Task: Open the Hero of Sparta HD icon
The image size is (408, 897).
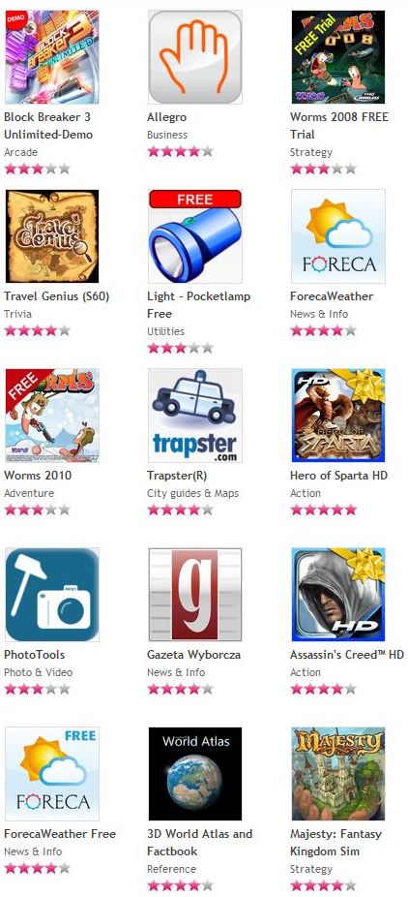Action: coord(338,416)
